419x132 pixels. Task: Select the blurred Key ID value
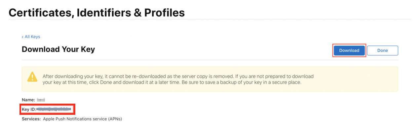[x=54, y=109]
